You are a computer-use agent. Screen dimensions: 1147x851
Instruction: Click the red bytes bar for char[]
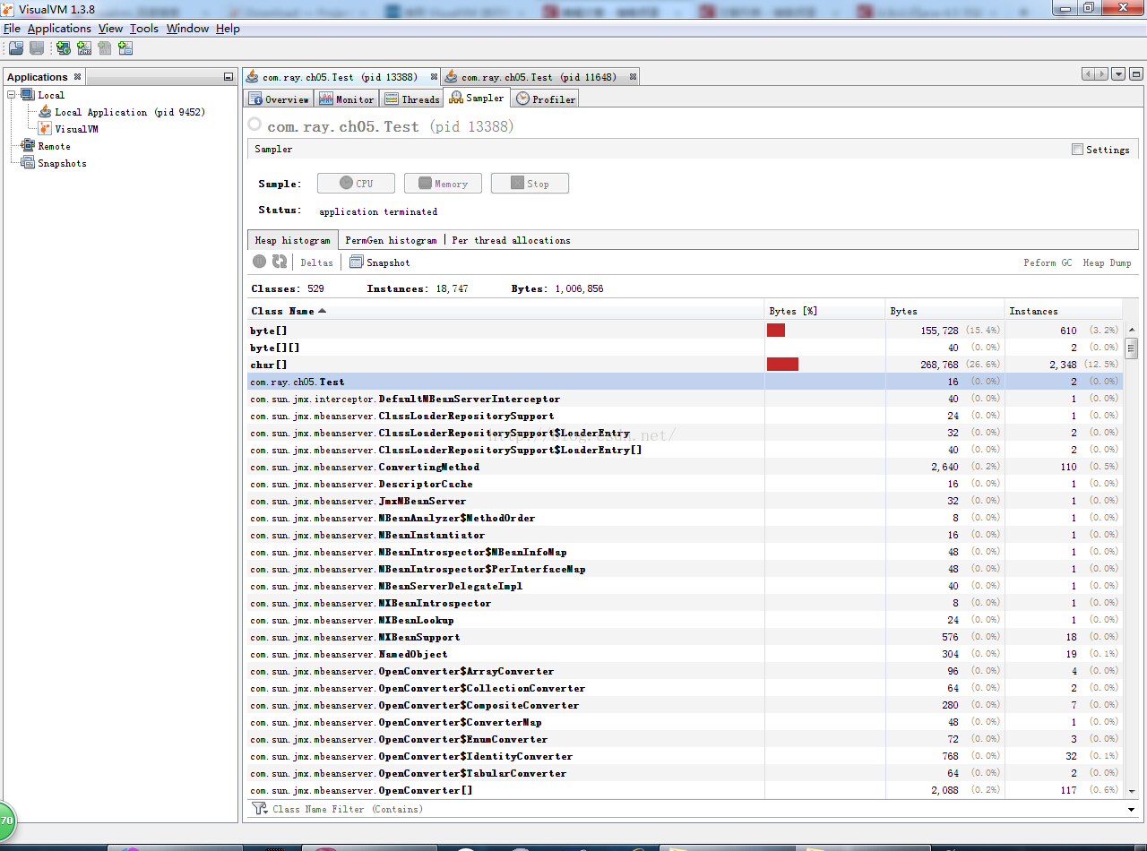782,365
